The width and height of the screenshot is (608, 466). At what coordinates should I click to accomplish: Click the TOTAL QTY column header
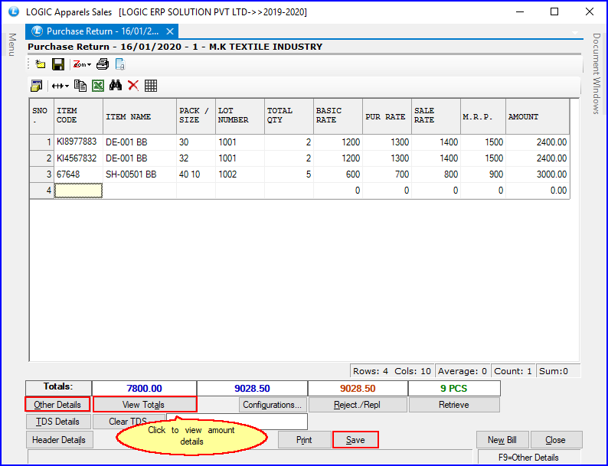289,116
